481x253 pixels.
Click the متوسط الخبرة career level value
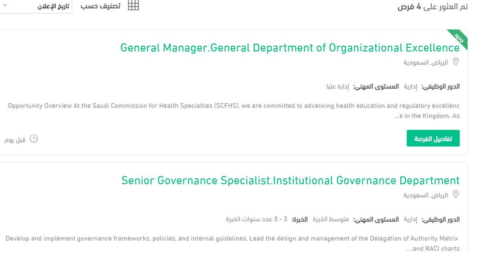click(x=333, y=219)
